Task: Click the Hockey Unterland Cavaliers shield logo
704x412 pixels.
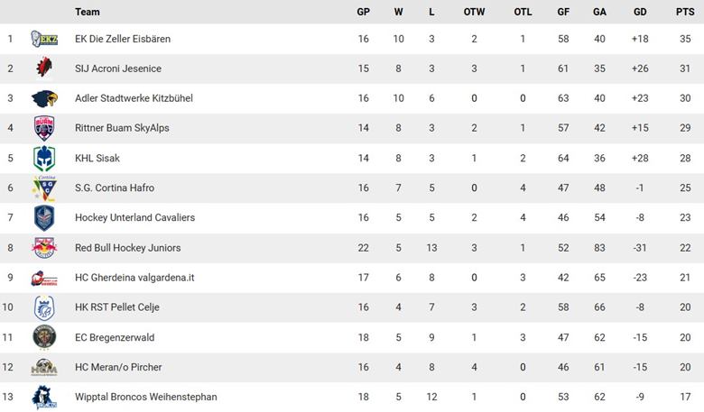Action: pos(43,217)
